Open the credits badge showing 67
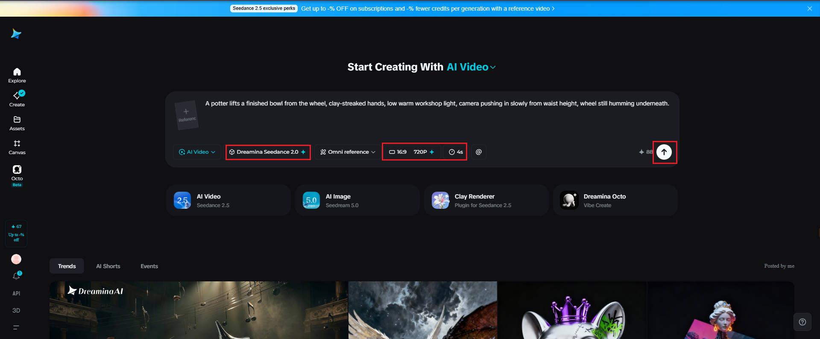The image size is (820, 339). [x=16, y=233]
